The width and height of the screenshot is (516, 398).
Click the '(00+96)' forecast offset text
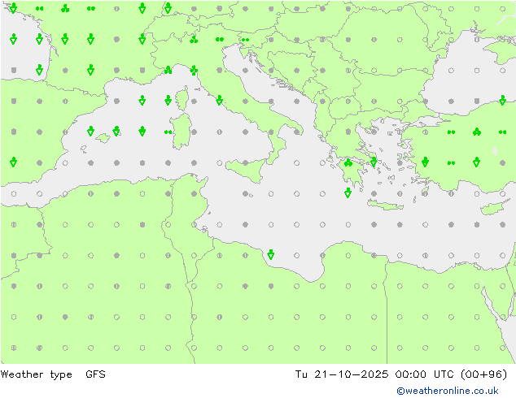[483, 374]
